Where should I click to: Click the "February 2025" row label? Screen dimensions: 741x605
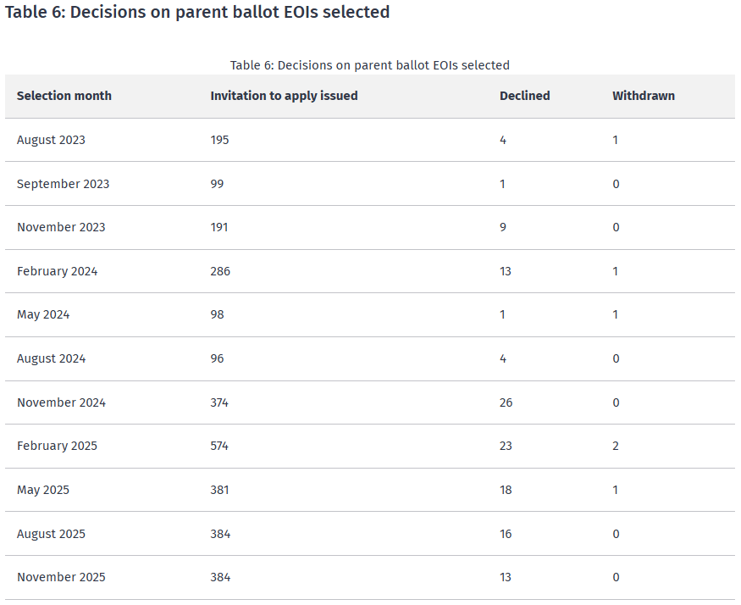(x=57, y=446)
